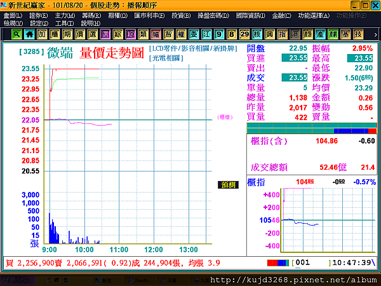Screen dimensions: 381x286
Task: Open the 畫面(L) menu
Action: tap(13, 16)
